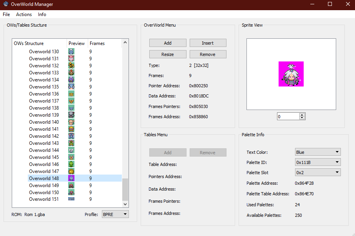
Task: Expand the Palette ID dropdown
Action: pyautogui.click(x=317, y=162)
